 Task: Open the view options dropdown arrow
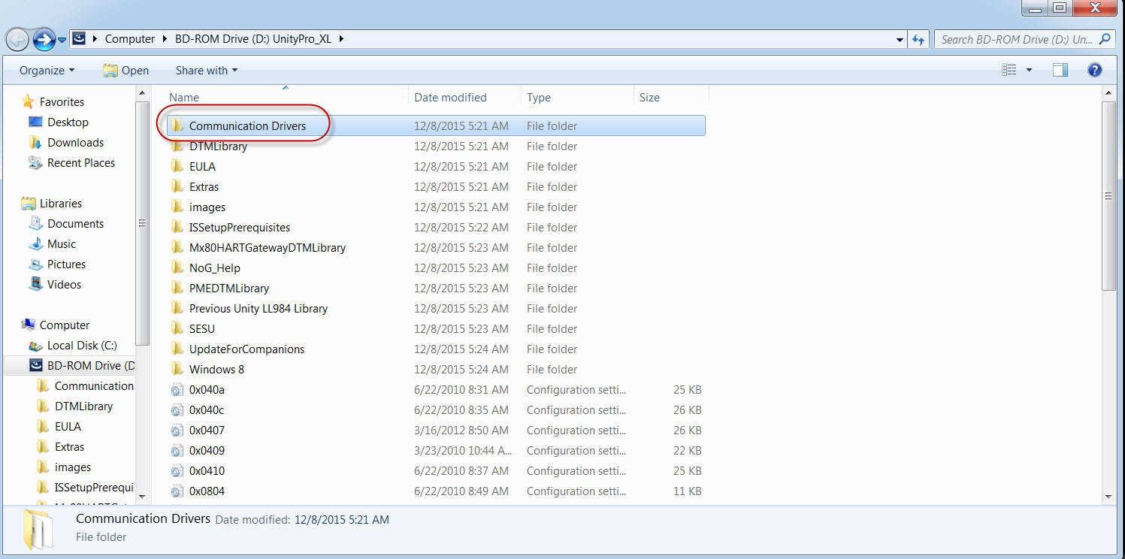point(1029,70)
